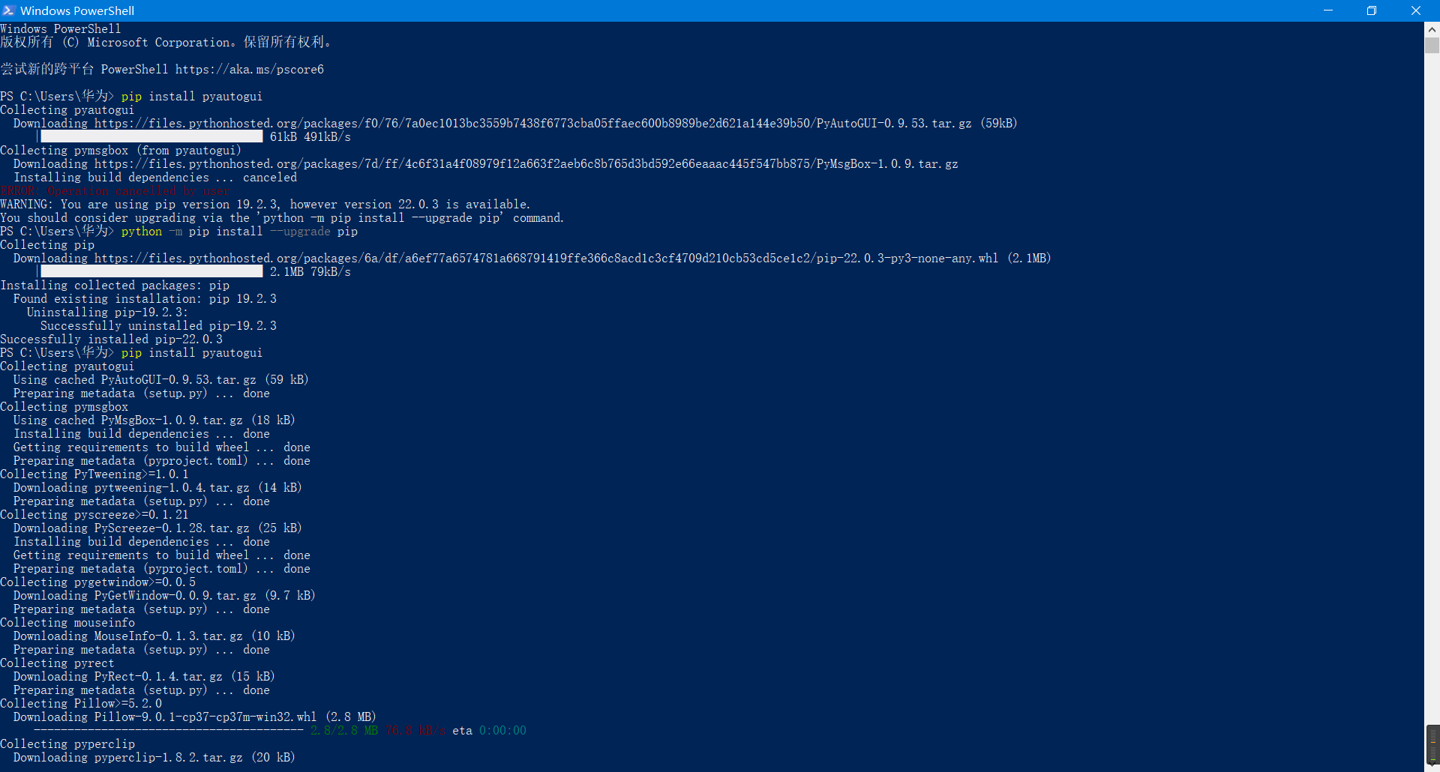The image size is (1440, 772).
Task: Select the "2.1MB 79kB/s" text
Action: click(310, 272)
